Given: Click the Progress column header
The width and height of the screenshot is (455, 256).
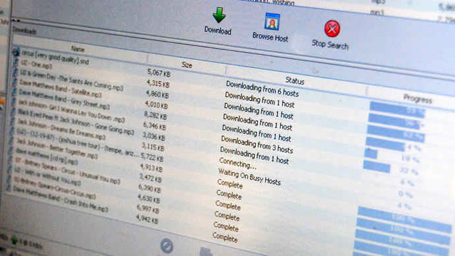Looking at the screenshot, I should (x=417, y=99).
